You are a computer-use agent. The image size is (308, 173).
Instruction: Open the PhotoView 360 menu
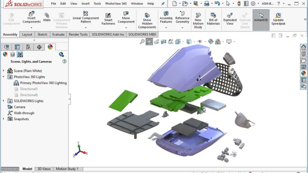(116, 4)
